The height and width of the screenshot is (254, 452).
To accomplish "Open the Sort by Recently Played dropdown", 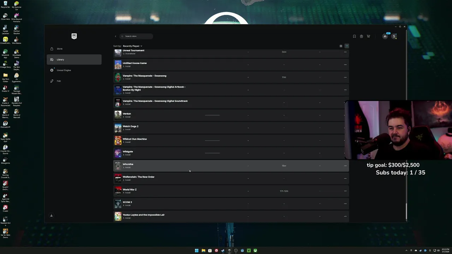I will click(x=132, y=46).
